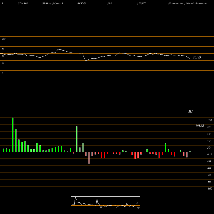Select the -80 label on the MR axis
The height and width of the screenshot is (214, 214).
click(209, 182)
